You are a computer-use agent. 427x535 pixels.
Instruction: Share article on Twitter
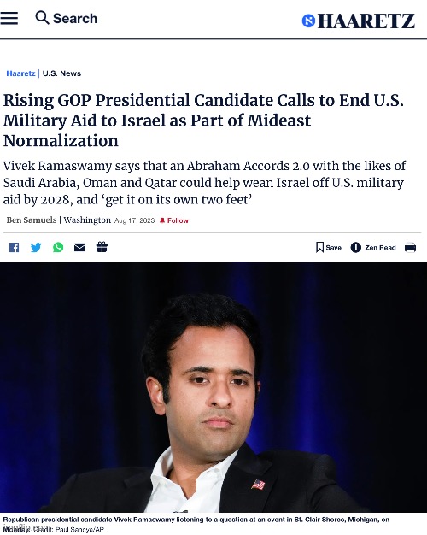pos(36,247)
